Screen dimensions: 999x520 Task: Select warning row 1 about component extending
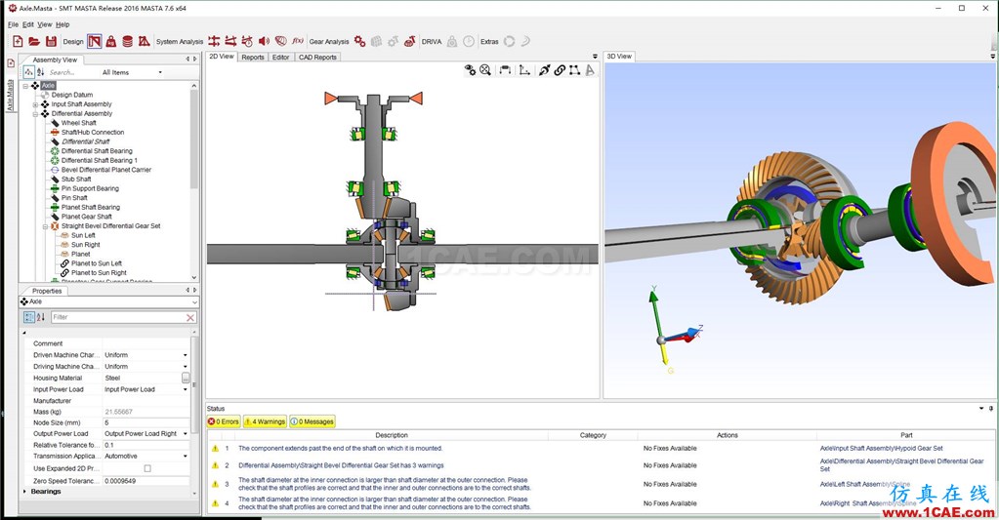point(602,448)
